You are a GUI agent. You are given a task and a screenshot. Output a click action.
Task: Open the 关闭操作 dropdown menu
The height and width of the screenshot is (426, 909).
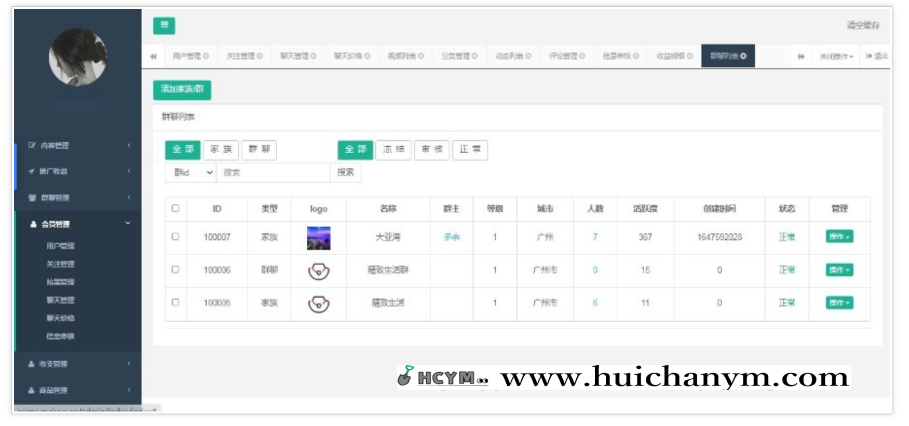point(836,56)
